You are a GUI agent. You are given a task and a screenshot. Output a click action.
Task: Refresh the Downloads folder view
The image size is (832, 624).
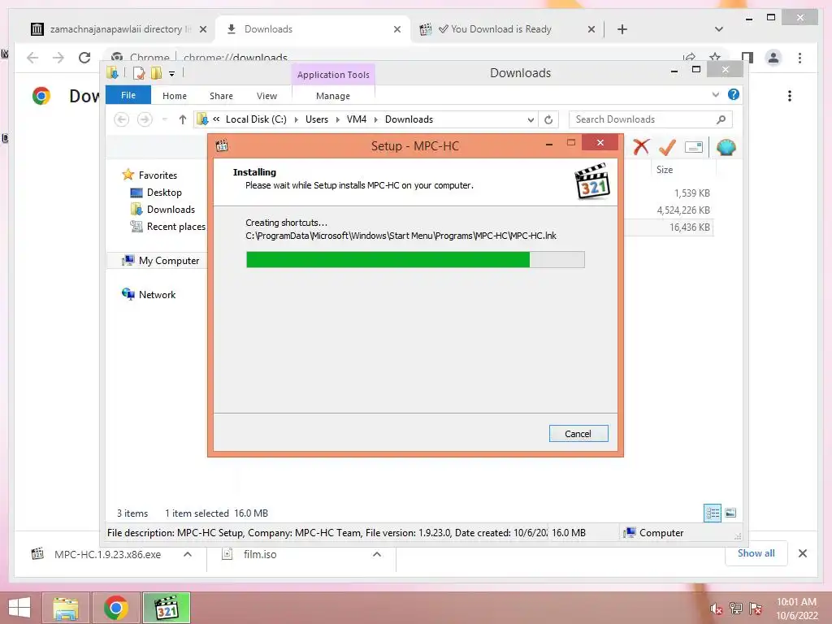tap(548, 120)
